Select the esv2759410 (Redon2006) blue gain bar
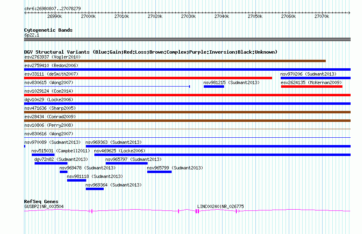The width and height of the screenshot is (362, 234). [187, 69]
